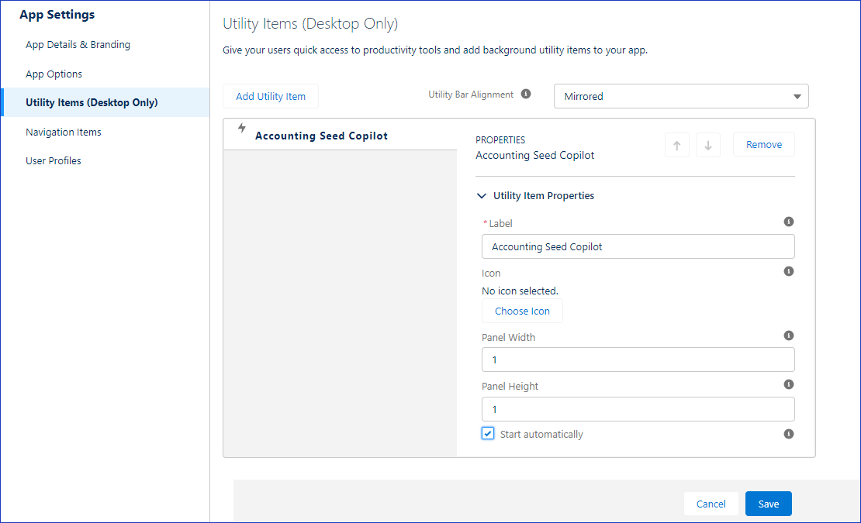Click the Add Utility Item button

pos(271,97)
